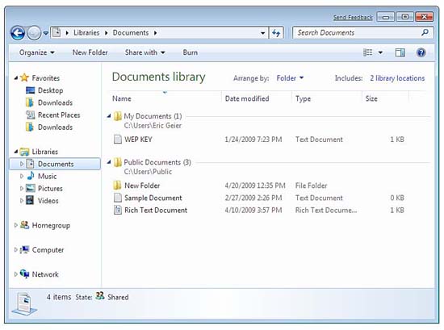Open the view options dropdown arrow
Viewport: 444px width, 330px height.
tap(380, 52)
